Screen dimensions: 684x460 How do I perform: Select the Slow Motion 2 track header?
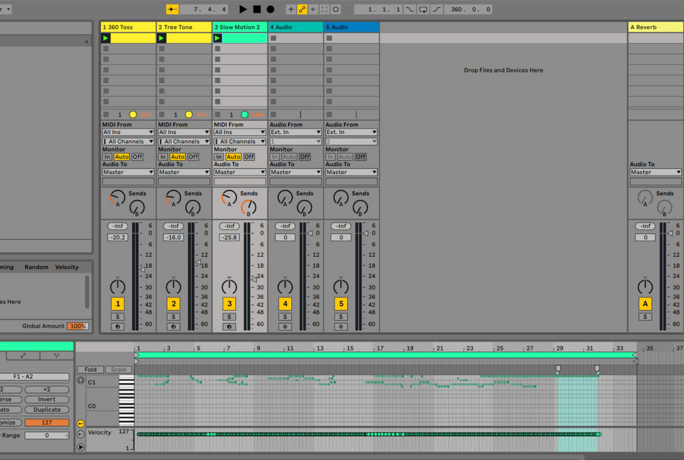(x=239, y=27)
